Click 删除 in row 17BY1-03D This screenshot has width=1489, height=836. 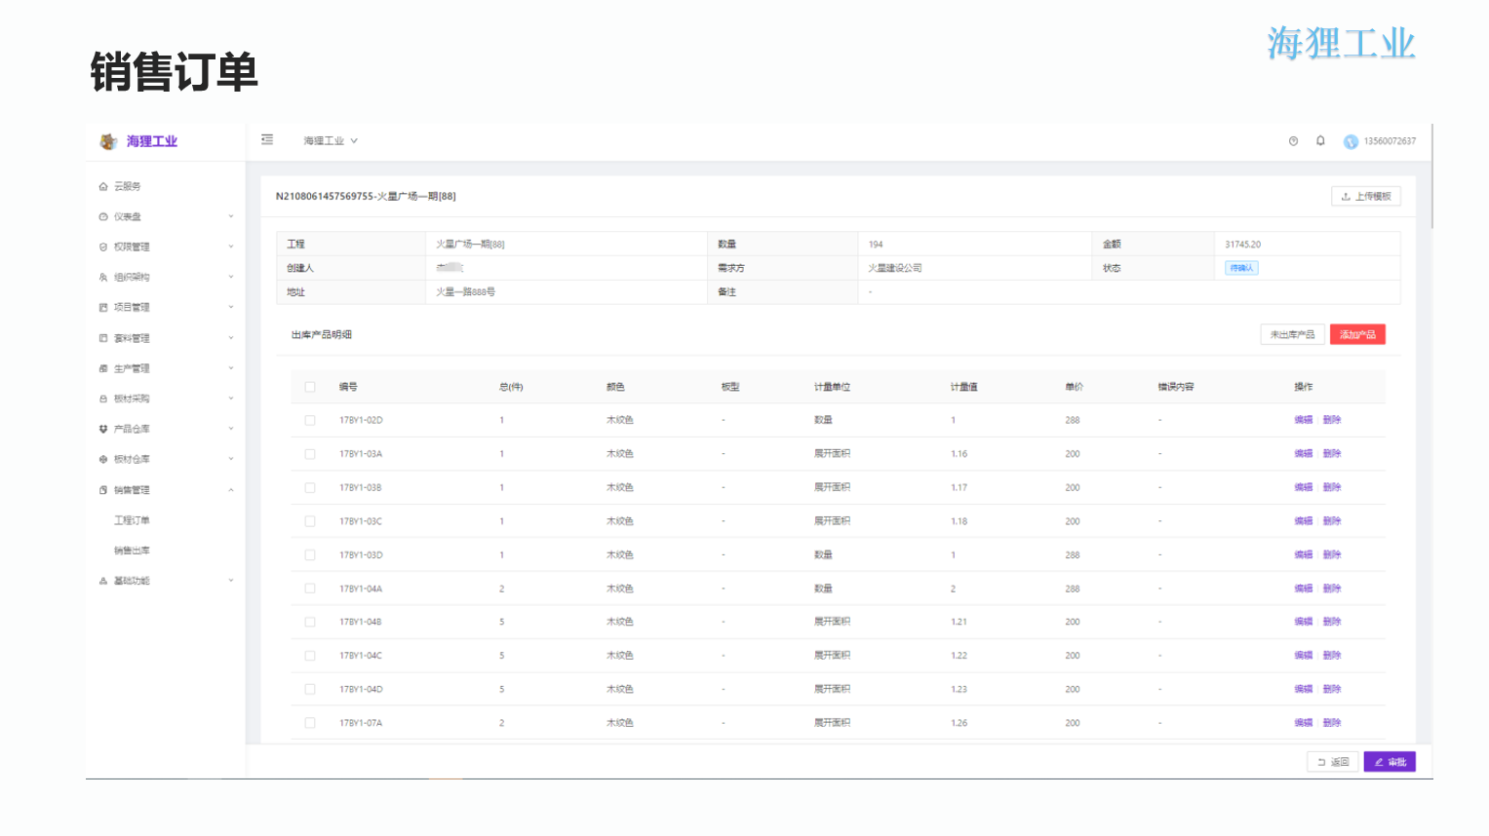(1332, 554)
